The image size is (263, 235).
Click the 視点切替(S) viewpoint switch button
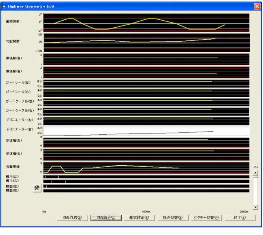[173, 218]
